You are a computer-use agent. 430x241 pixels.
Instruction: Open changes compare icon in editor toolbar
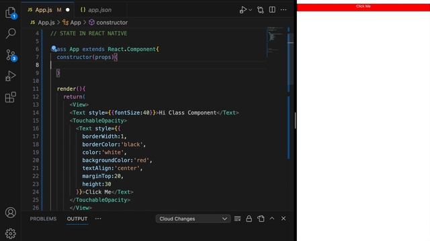(261, 10)
